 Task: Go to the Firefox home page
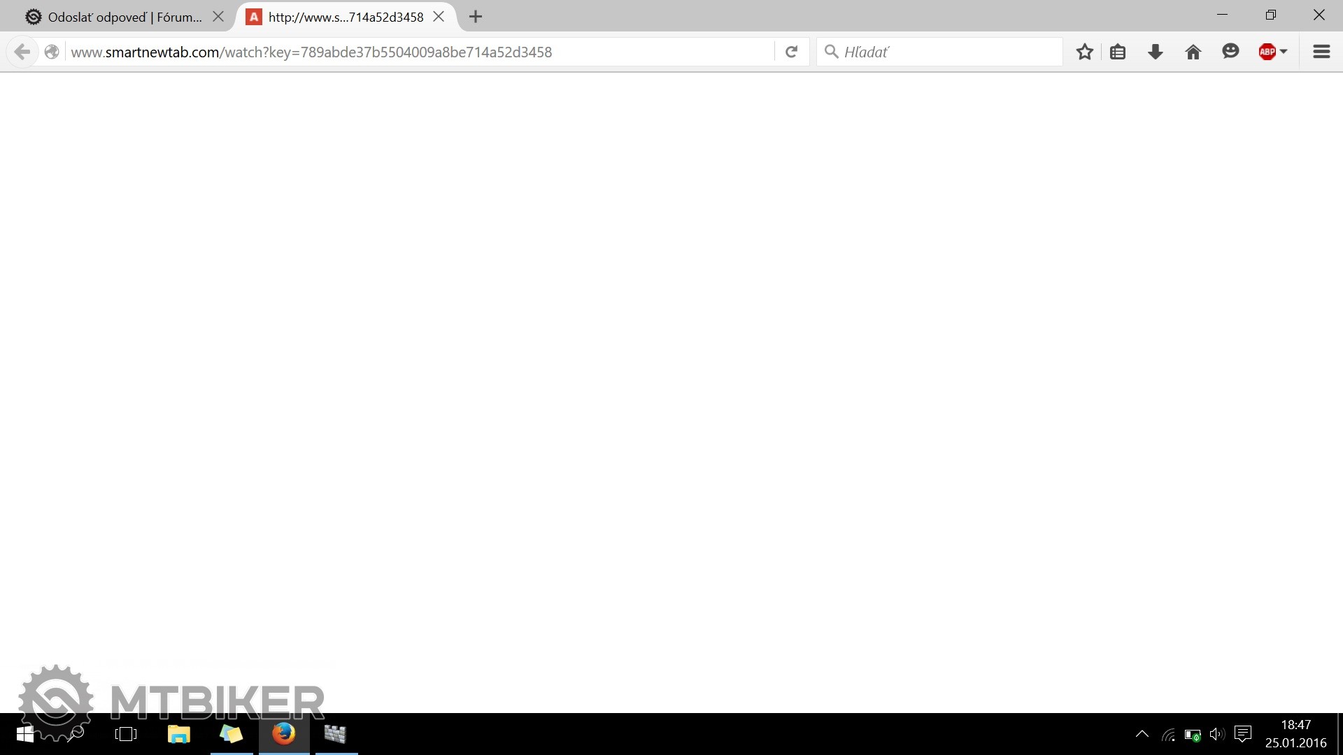tap(1193, 52)
